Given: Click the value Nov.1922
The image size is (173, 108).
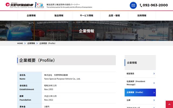Looking at the screenshot, I should 49,100.
